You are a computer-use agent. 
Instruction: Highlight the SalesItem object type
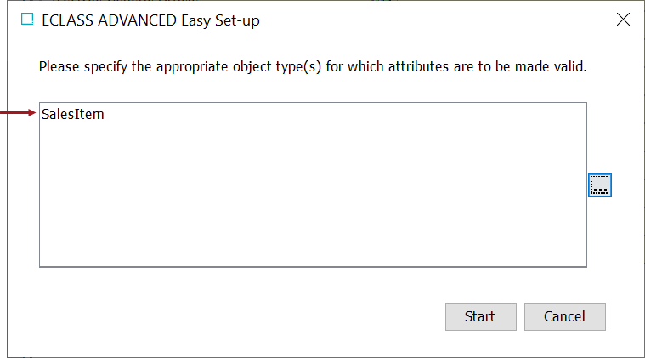coord(73,114)
